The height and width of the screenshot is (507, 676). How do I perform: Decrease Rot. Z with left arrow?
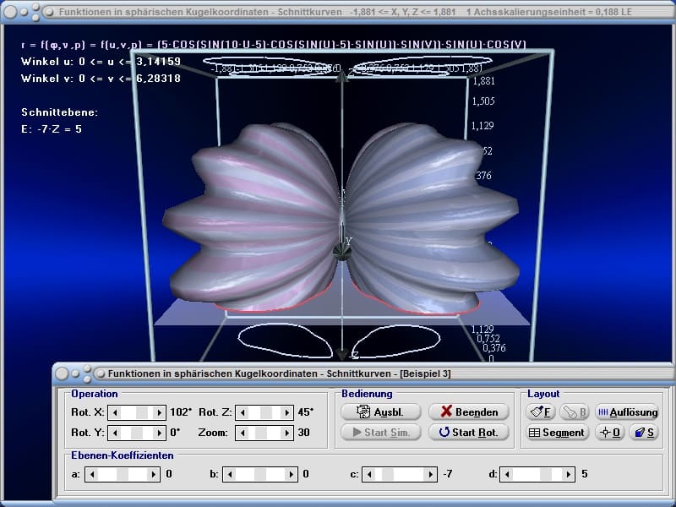click(x=243, y=412)
